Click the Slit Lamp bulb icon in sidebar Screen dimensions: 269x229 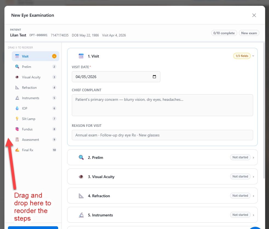pos(17,119)
